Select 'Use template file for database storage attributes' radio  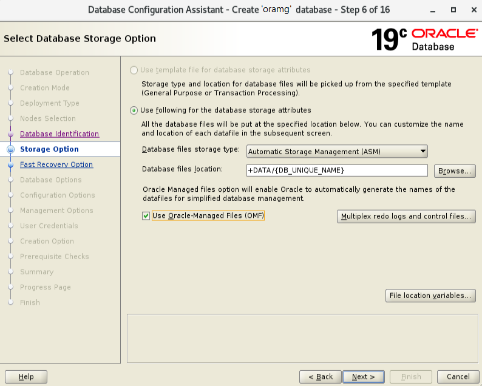(x=134, y=70)
